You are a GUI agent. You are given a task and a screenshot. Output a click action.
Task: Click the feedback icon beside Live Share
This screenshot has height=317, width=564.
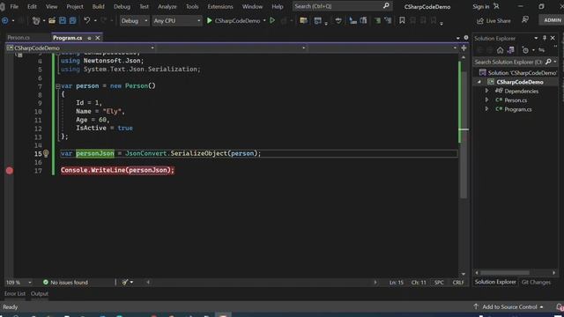(x=525, y=20)
